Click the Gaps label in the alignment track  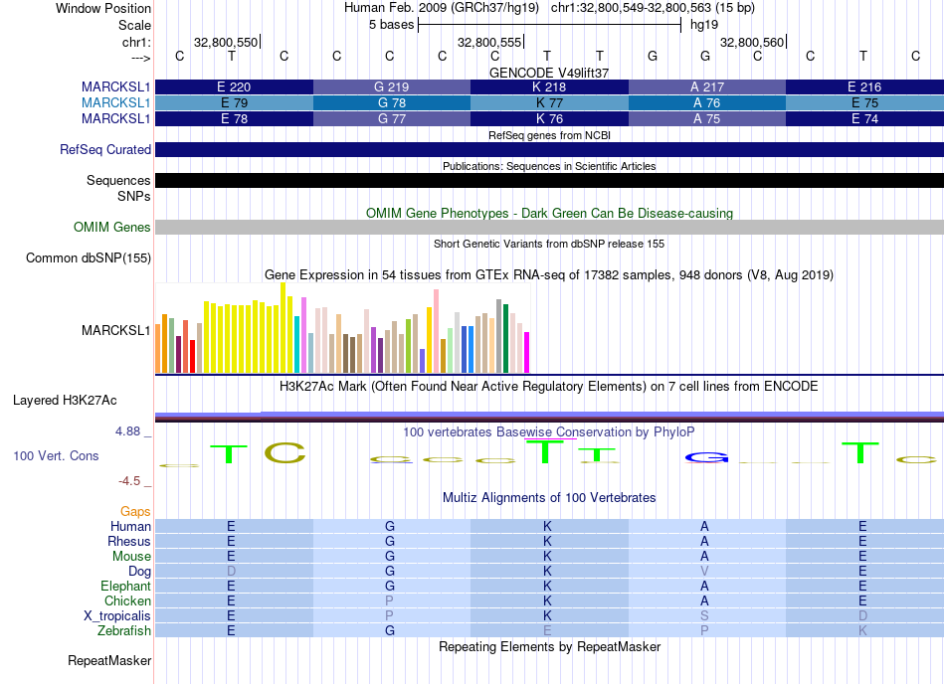(135, 511)
